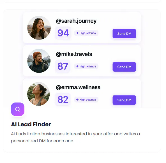Click sparkle icon in mike.travels' High potential badge
Image resolution: width=166 pixels, height=163 pixels.
pos(77,66)
